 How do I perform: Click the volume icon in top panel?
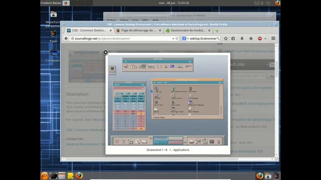[x=261, y=3]
